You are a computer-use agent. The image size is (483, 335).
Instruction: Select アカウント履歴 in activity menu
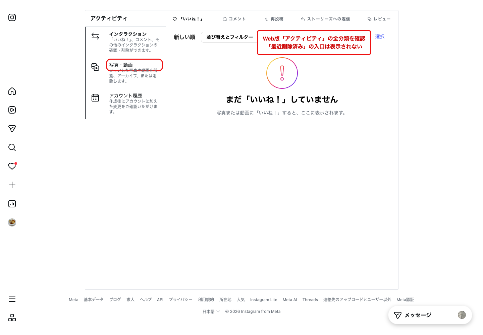(126, 104)
